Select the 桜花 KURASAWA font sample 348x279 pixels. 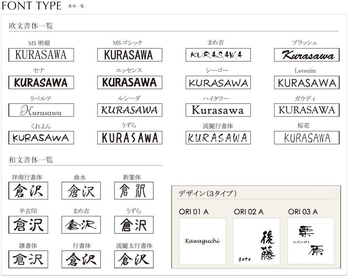click(307, 138)
